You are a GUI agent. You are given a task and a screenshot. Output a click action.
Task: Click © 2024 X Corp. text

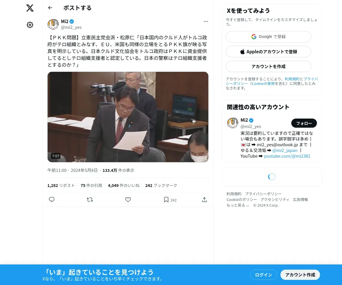[266, 205]
